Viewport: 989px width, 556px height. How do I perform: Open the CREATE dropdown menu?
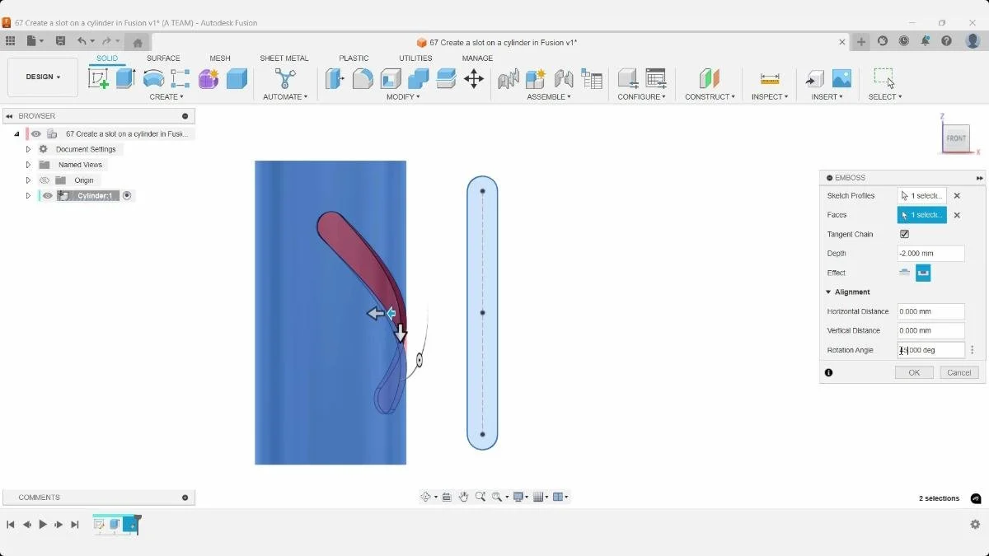click(166, 97)
